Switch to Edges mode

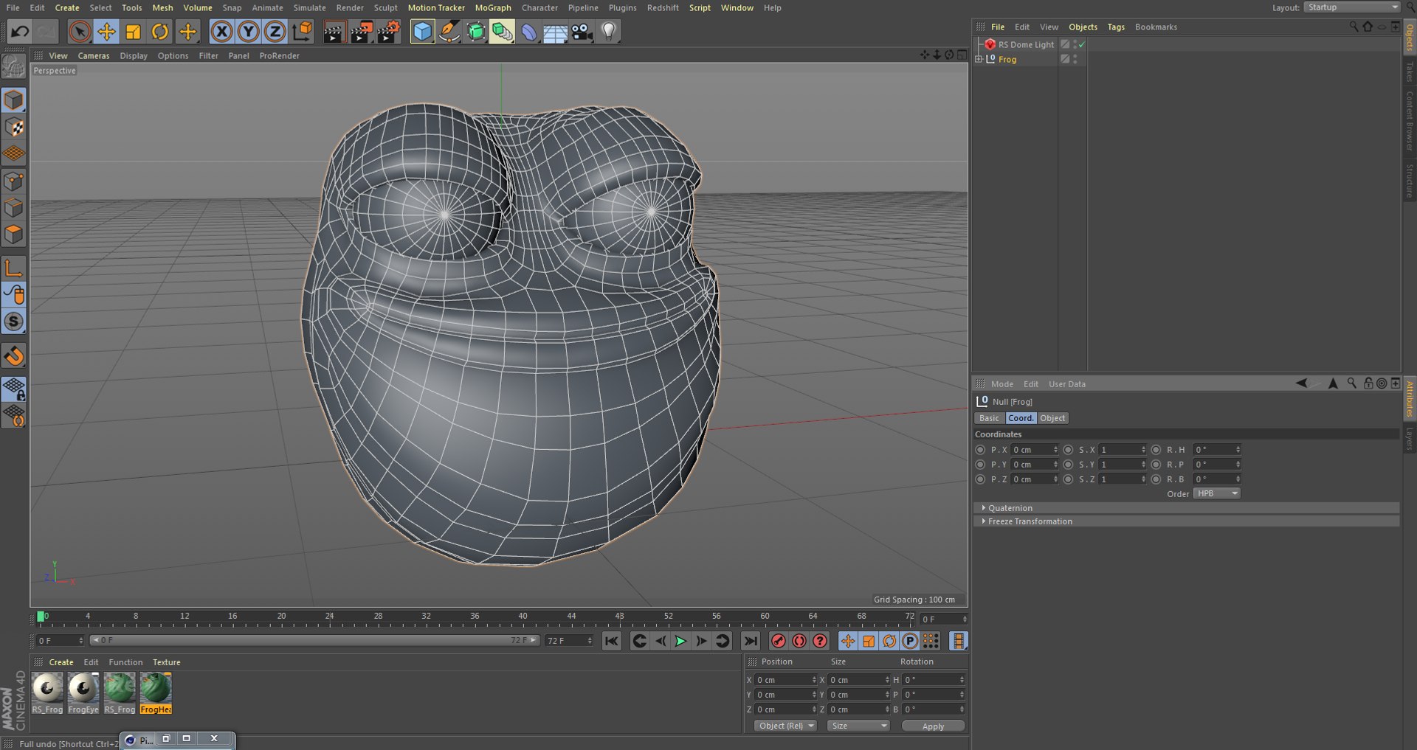[x=14, y=208]
